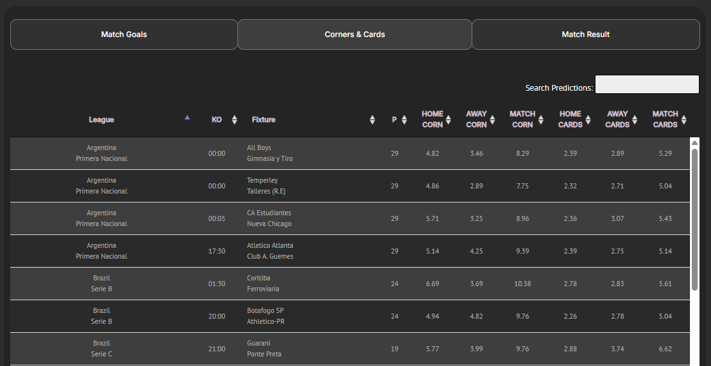Click the scrollbar up arrow

point(694,143)
